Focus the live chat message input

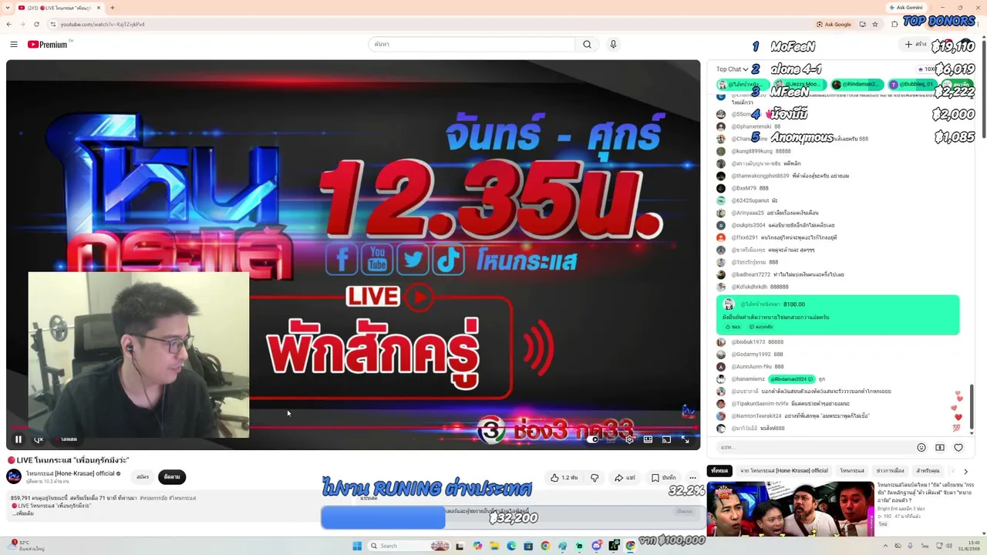(814, 447)
